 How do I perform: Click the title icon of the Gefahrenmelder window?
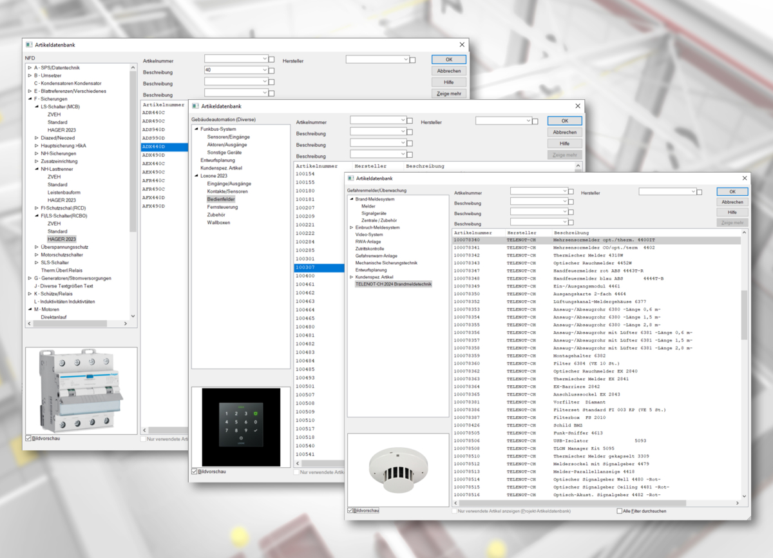coord(351,178)
